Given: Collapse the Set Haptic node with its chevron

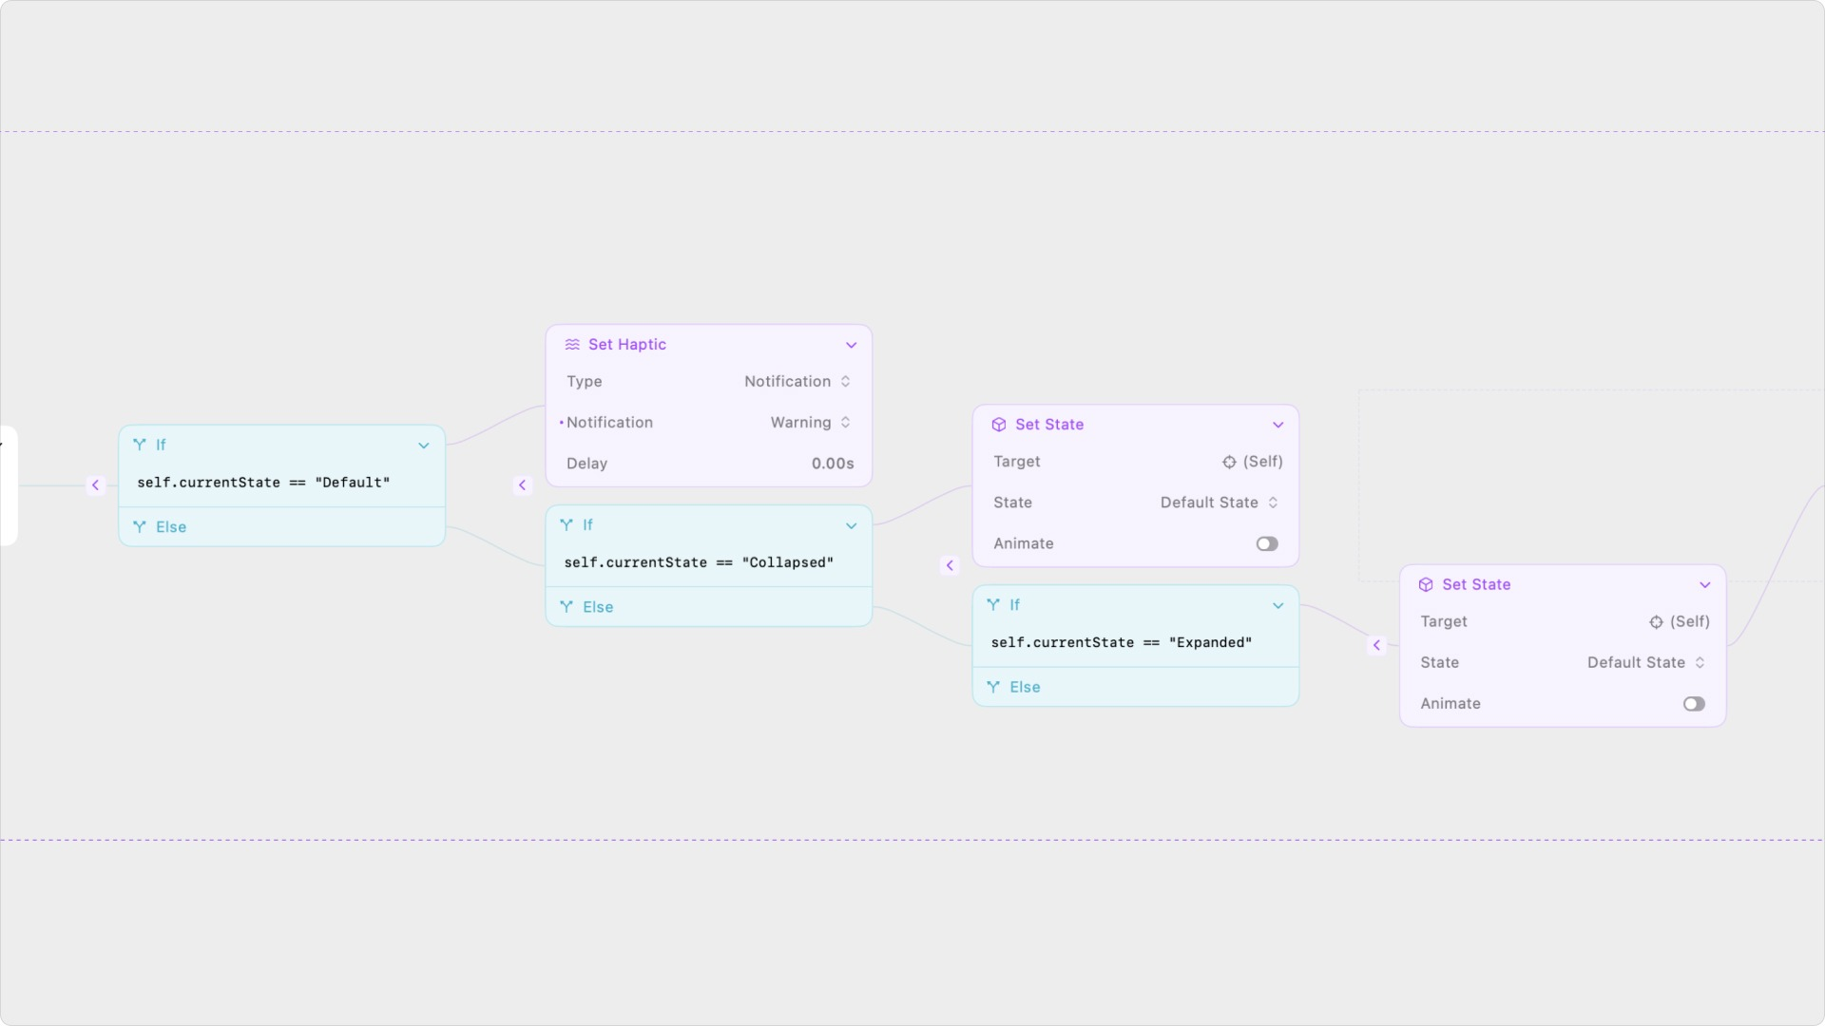Looking at the screenshot, I should point(852,345).
